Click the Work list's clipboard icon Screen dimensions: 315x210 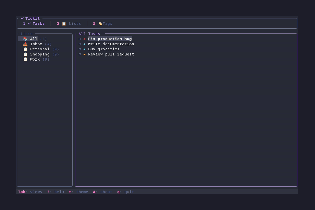(x=25, y=59)
